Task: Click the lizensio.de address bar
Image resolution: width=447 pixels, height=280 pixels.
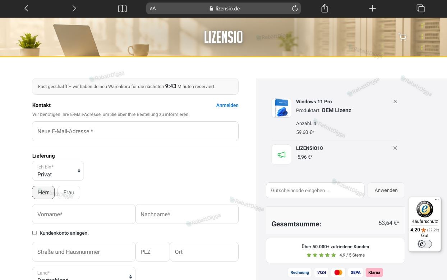Action: click(x=223, y=8)
